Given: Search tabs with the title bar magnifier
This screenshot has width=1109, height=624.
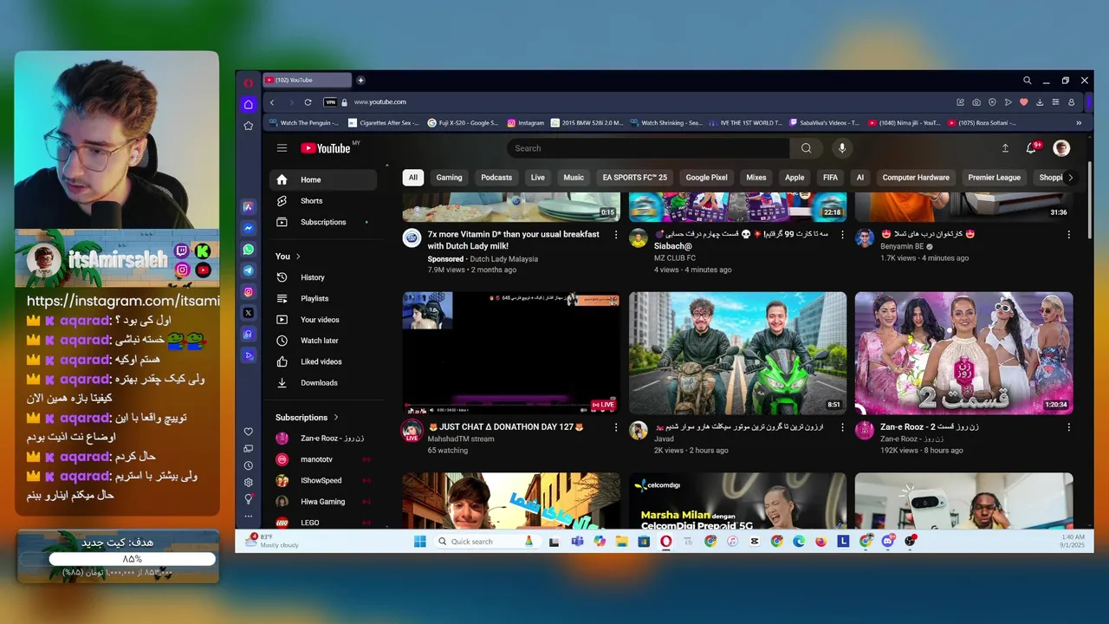Looking at the screenshot, I should pyautogui.click(x=1028, y=81).
